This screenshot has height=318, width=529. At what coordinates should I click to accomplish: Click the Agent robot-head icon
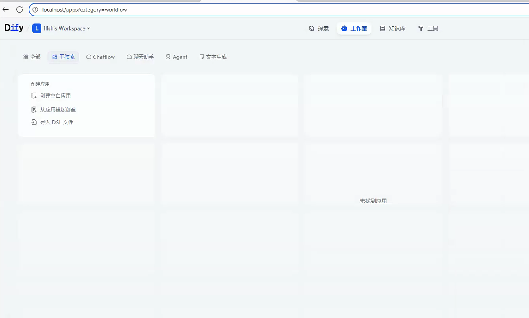(168, 57)
